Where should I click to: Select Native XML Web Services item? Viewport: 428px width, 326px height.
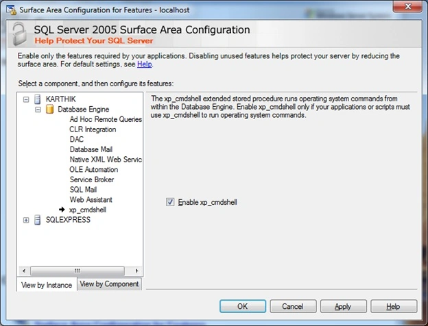(106, 160)
